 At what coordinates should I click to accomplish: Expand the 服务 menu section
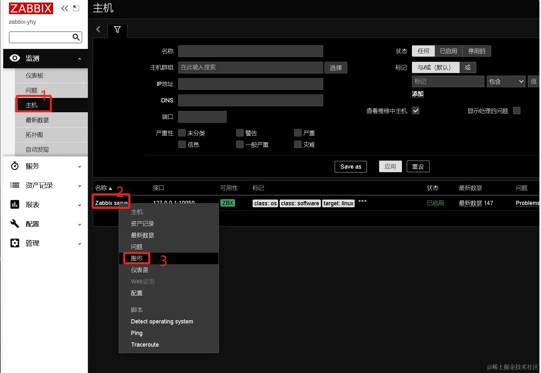79,167
